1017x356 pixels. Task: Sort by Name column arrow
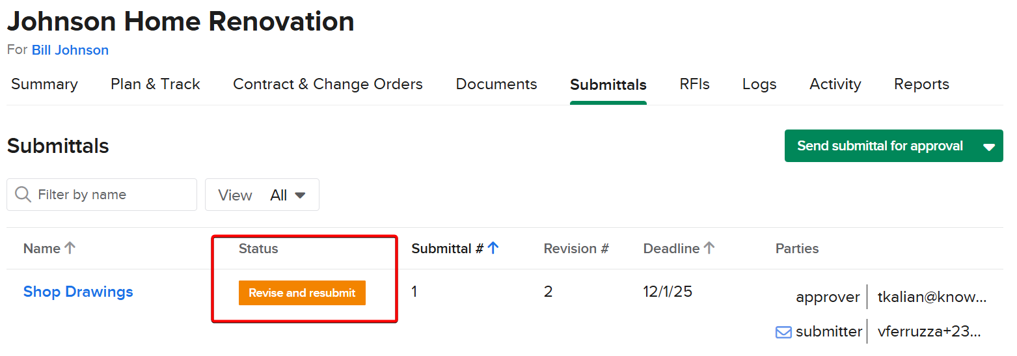70,248
